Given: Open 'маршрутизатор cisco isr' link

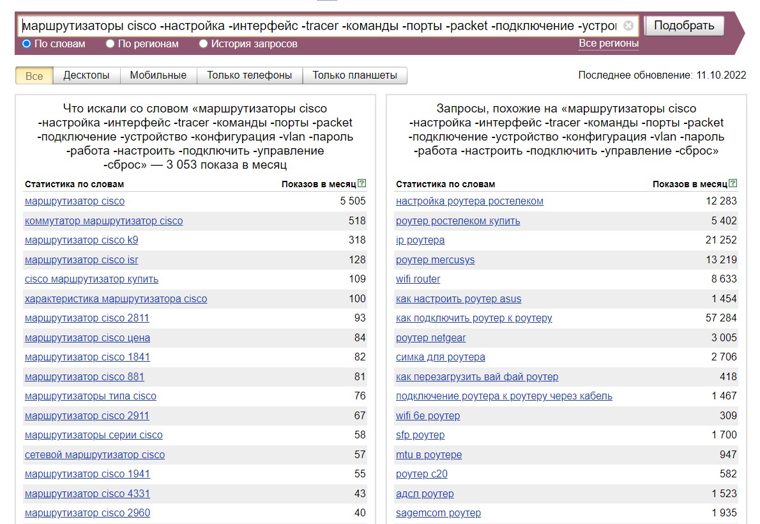Looking at the screenshot, I should [x=82, y=260].
